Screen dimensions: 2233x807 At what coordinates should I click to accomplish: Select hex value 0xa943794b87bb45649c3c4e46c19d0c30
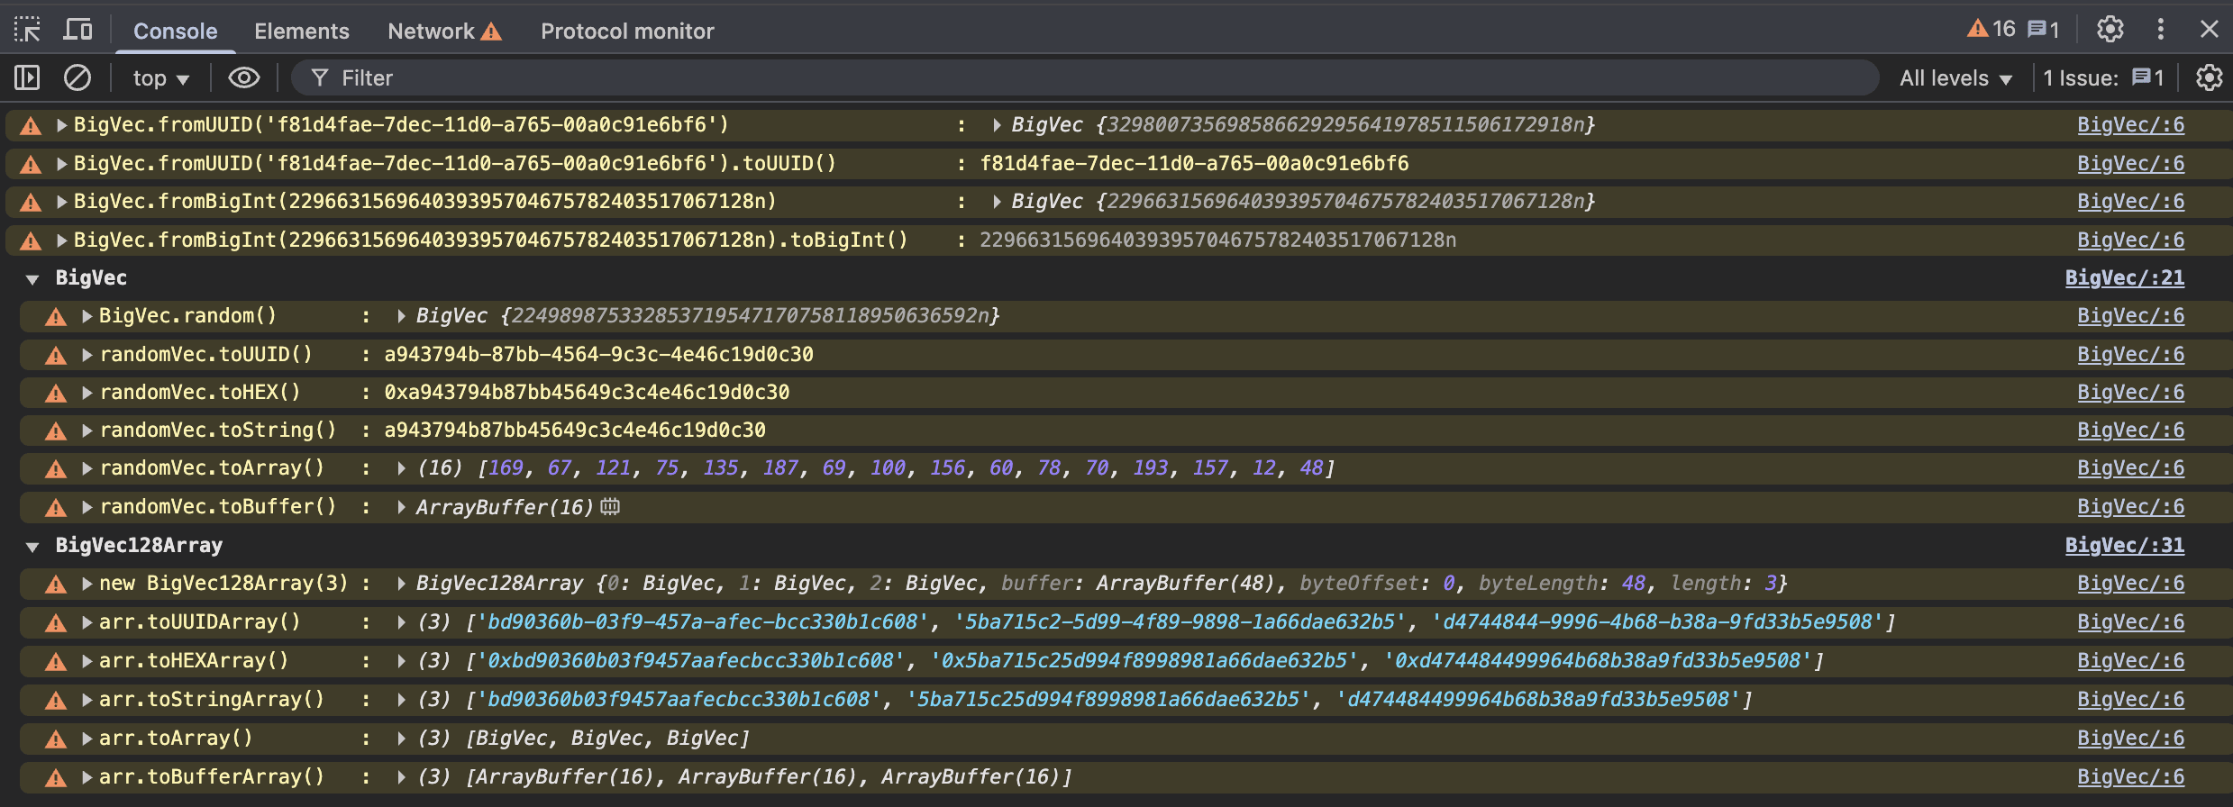tap(587, 393)
